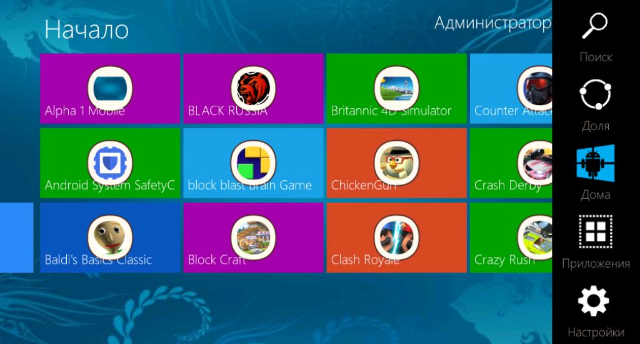This screenshot has height=344, width=640.
Task: Select the Дома label in charms bar
Action: (x=596, y=195)
